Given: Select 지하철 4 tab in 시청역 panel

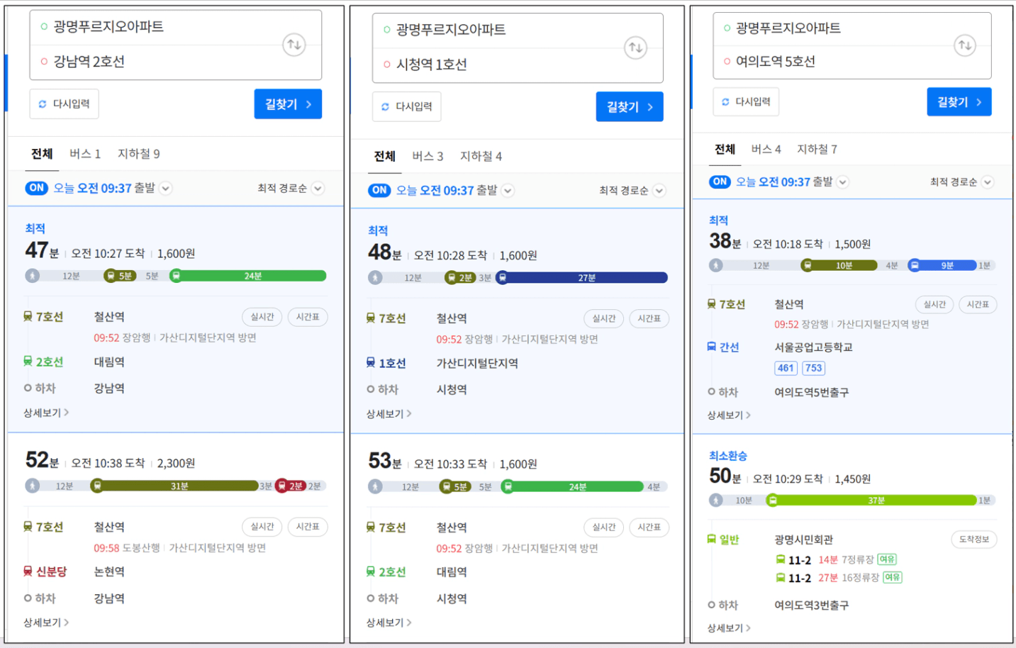Looking at the screenshot, I should (481, 156).
